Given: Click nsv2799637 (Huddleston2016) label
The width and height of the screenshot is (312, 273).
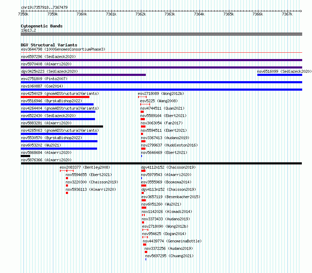Looking at the screenshot, I should click(x=169, y=145).
